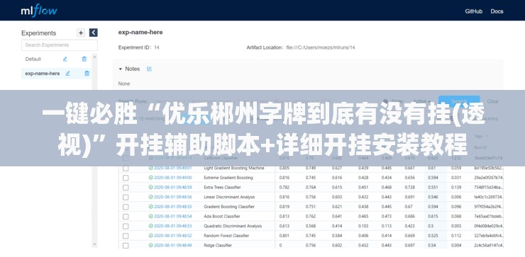Image resolution: width=525 pixels, height=257 pixels.
Task: Check the Random Forest Classifier run
Action: [126, 236]
